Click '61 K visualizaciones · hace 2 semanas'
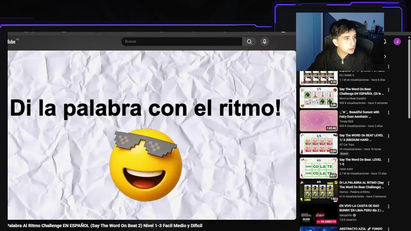The height and width of the screenshot is (231, 411). [x=363, y=196]
